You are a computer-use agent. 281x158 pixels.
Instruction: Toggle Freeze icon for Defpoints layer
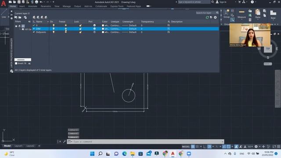pyautogui.click(x=65, y=32)
